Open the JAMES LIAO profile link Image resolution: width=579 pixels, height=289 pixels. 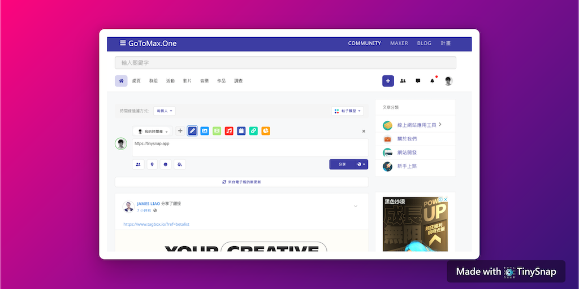[149, 203]
